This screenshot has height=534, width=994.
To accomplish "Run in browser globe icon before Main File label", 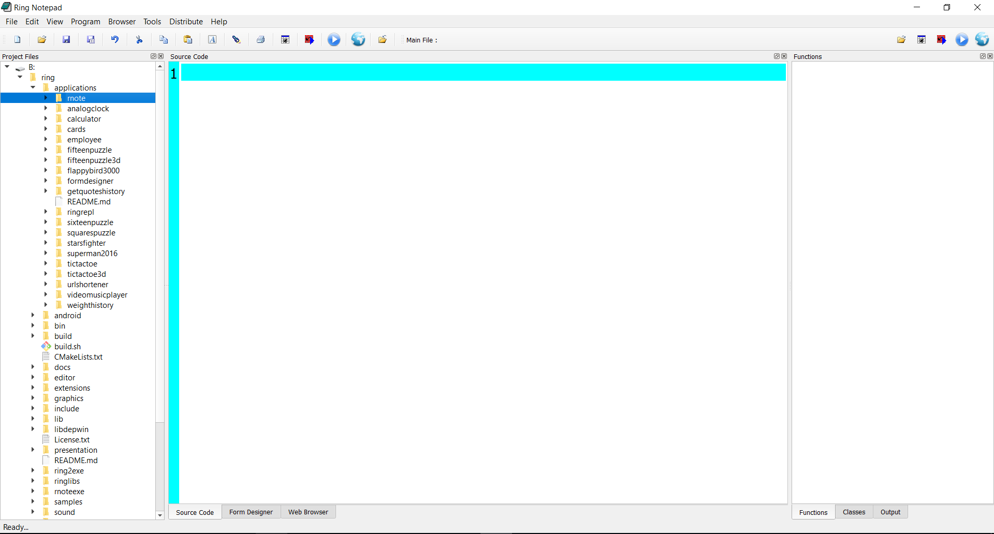I will 358,40.
